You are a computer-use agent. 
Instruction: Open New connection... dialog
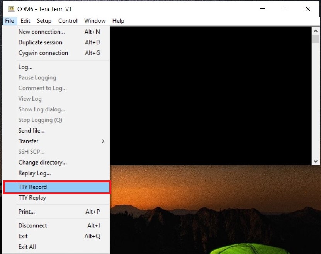41,32
